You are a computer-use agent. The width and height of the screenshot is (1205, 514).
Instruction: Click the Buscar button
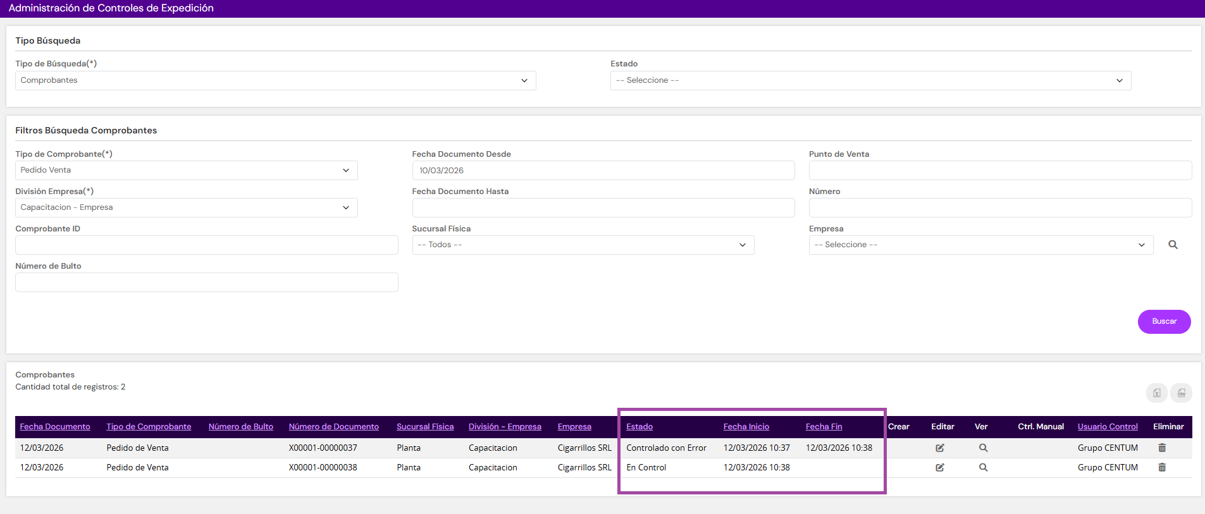coord(1164,321)
